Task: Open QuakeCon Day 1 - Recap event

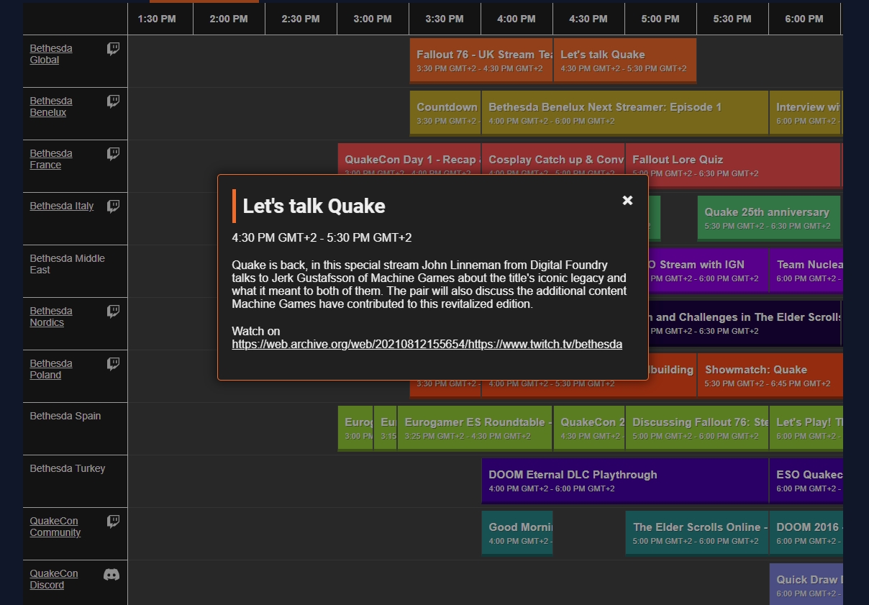Action: click(x=409, y=159)
